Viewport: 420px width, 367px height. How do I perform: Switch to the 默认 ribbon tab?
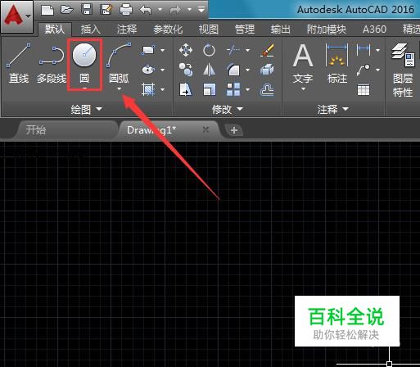55,29
